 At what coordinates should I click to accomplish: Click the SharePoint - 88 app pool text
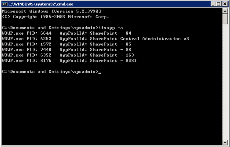coord(110,50)
